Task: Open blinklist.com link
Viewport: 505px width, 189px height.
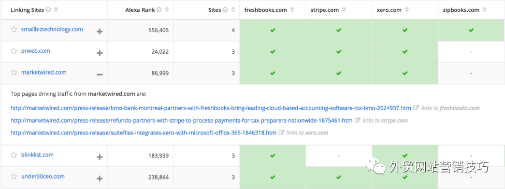Action: click(x=37, y=155)
